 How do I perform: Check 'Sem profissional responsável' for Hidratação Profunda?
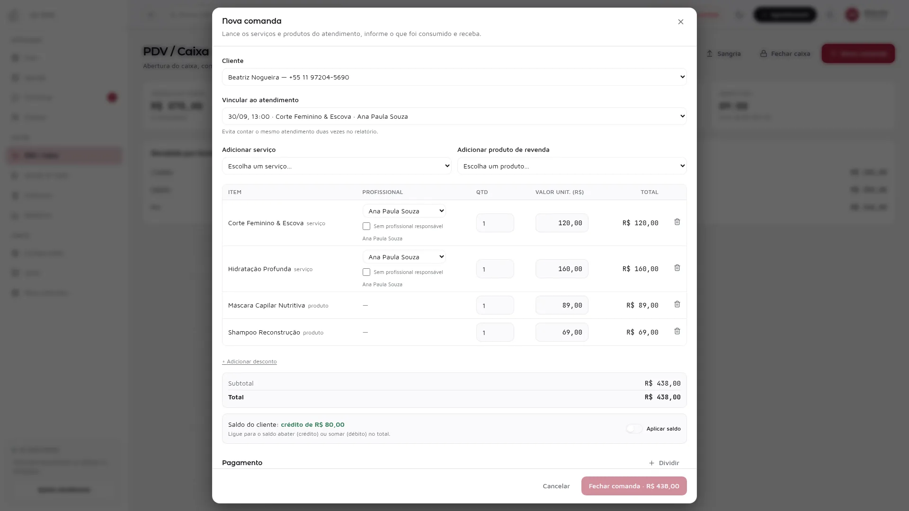(x=366, y=272)
